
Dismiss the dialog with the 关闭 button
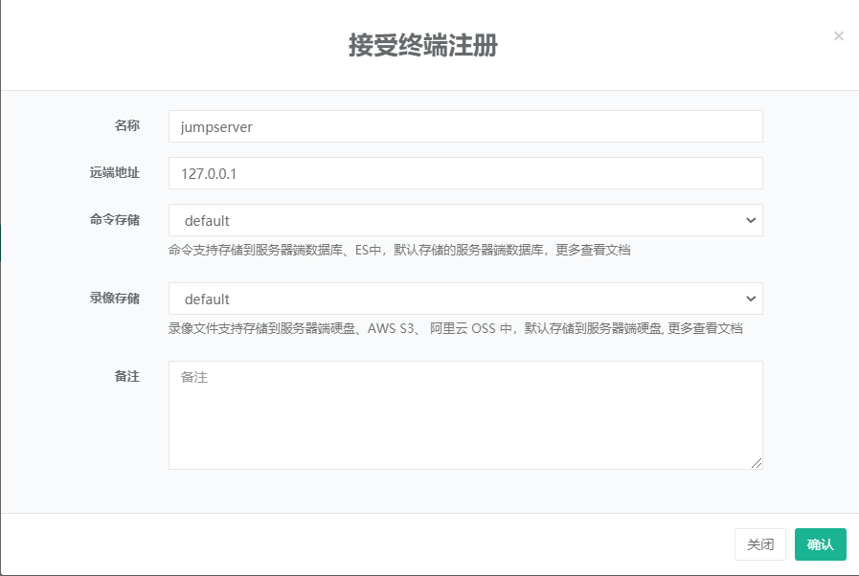[760, 543]
